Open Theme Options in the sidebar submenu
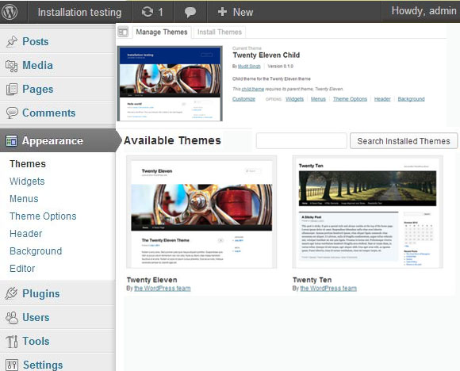 (x=43, y=216)
